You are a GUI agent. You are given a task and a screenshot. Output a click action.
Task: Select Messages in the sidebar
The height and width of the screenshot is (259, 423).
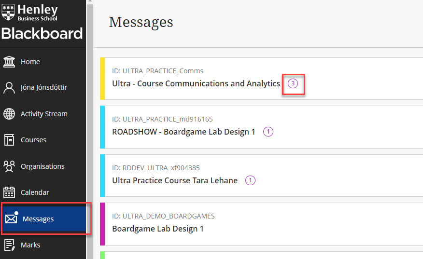44,218
